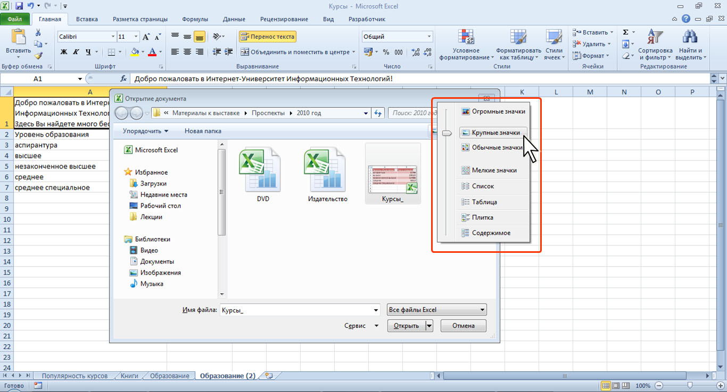Open Загрузки in Избранное sidebar
The image size is (727, 392).
coord(148,183)
